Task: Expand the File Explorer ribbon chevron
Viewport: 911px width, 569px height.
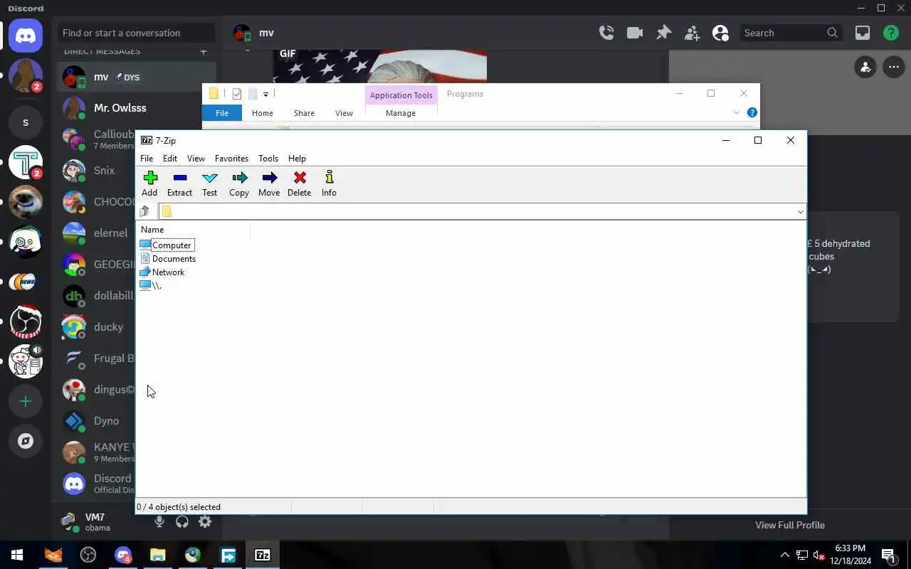Action: [737, 112]
